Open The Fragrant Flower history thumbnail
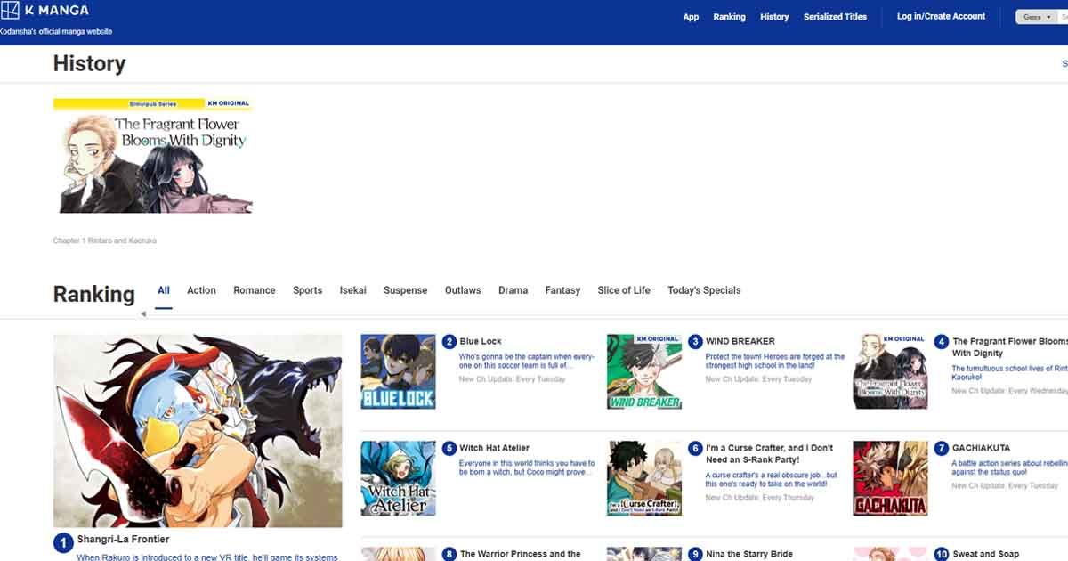 coord(153,156)
